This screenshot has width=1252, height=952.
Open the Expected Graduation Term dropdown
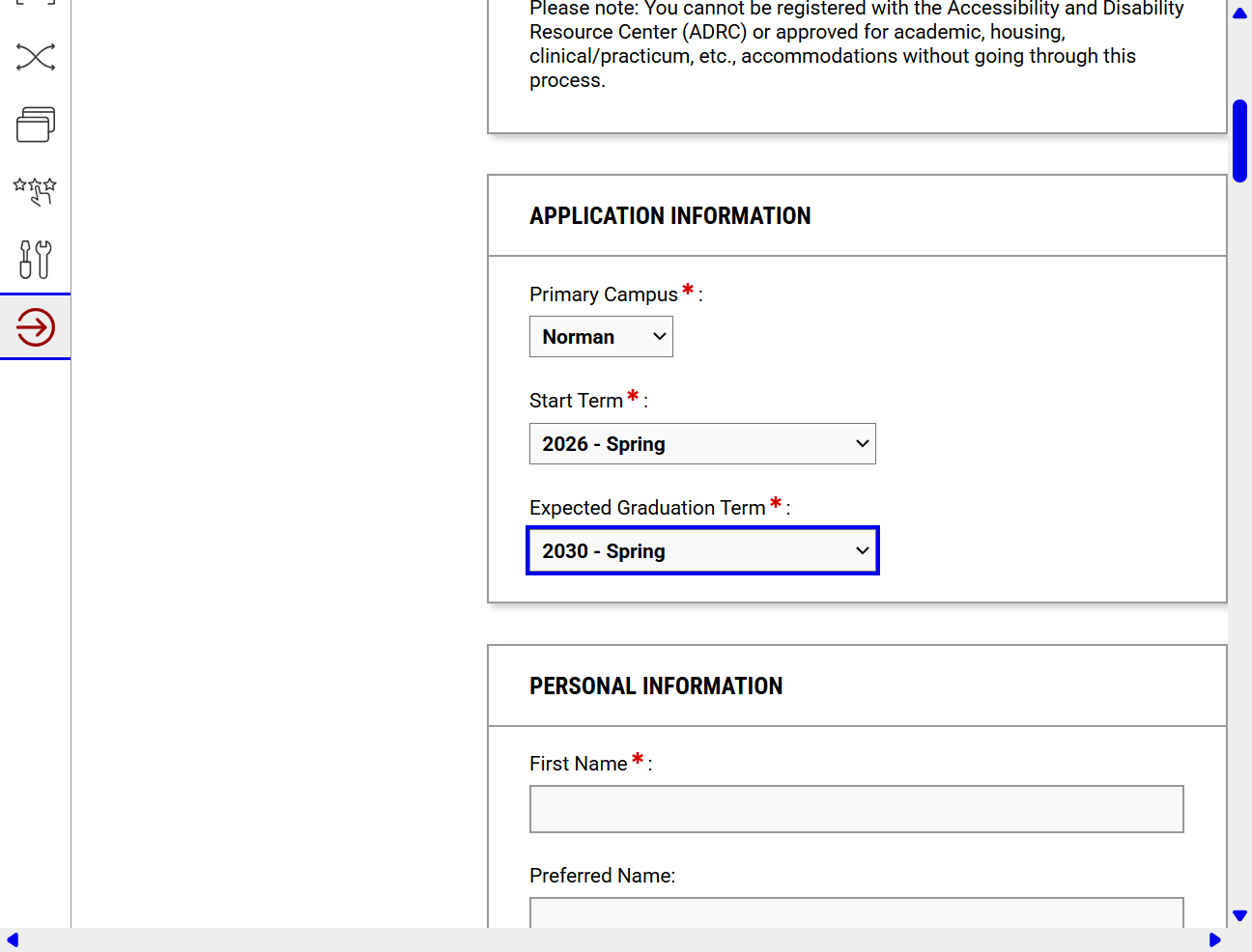pyautogui.click(x=702, y=550)
